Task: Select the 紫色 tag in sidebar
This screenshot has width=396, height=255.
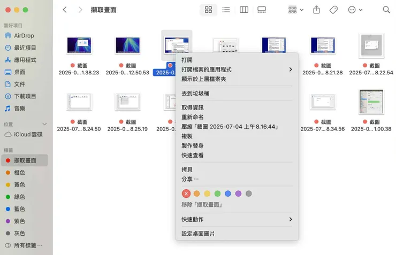Action: coord(24,221)
